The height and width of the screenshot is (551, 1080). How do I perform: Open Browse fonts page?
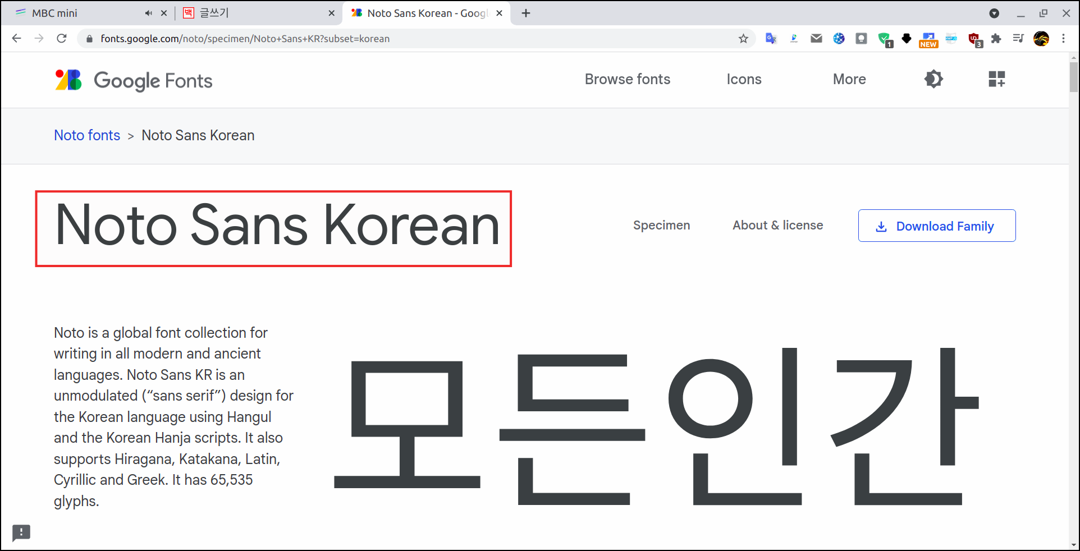[x=628, y=79]
